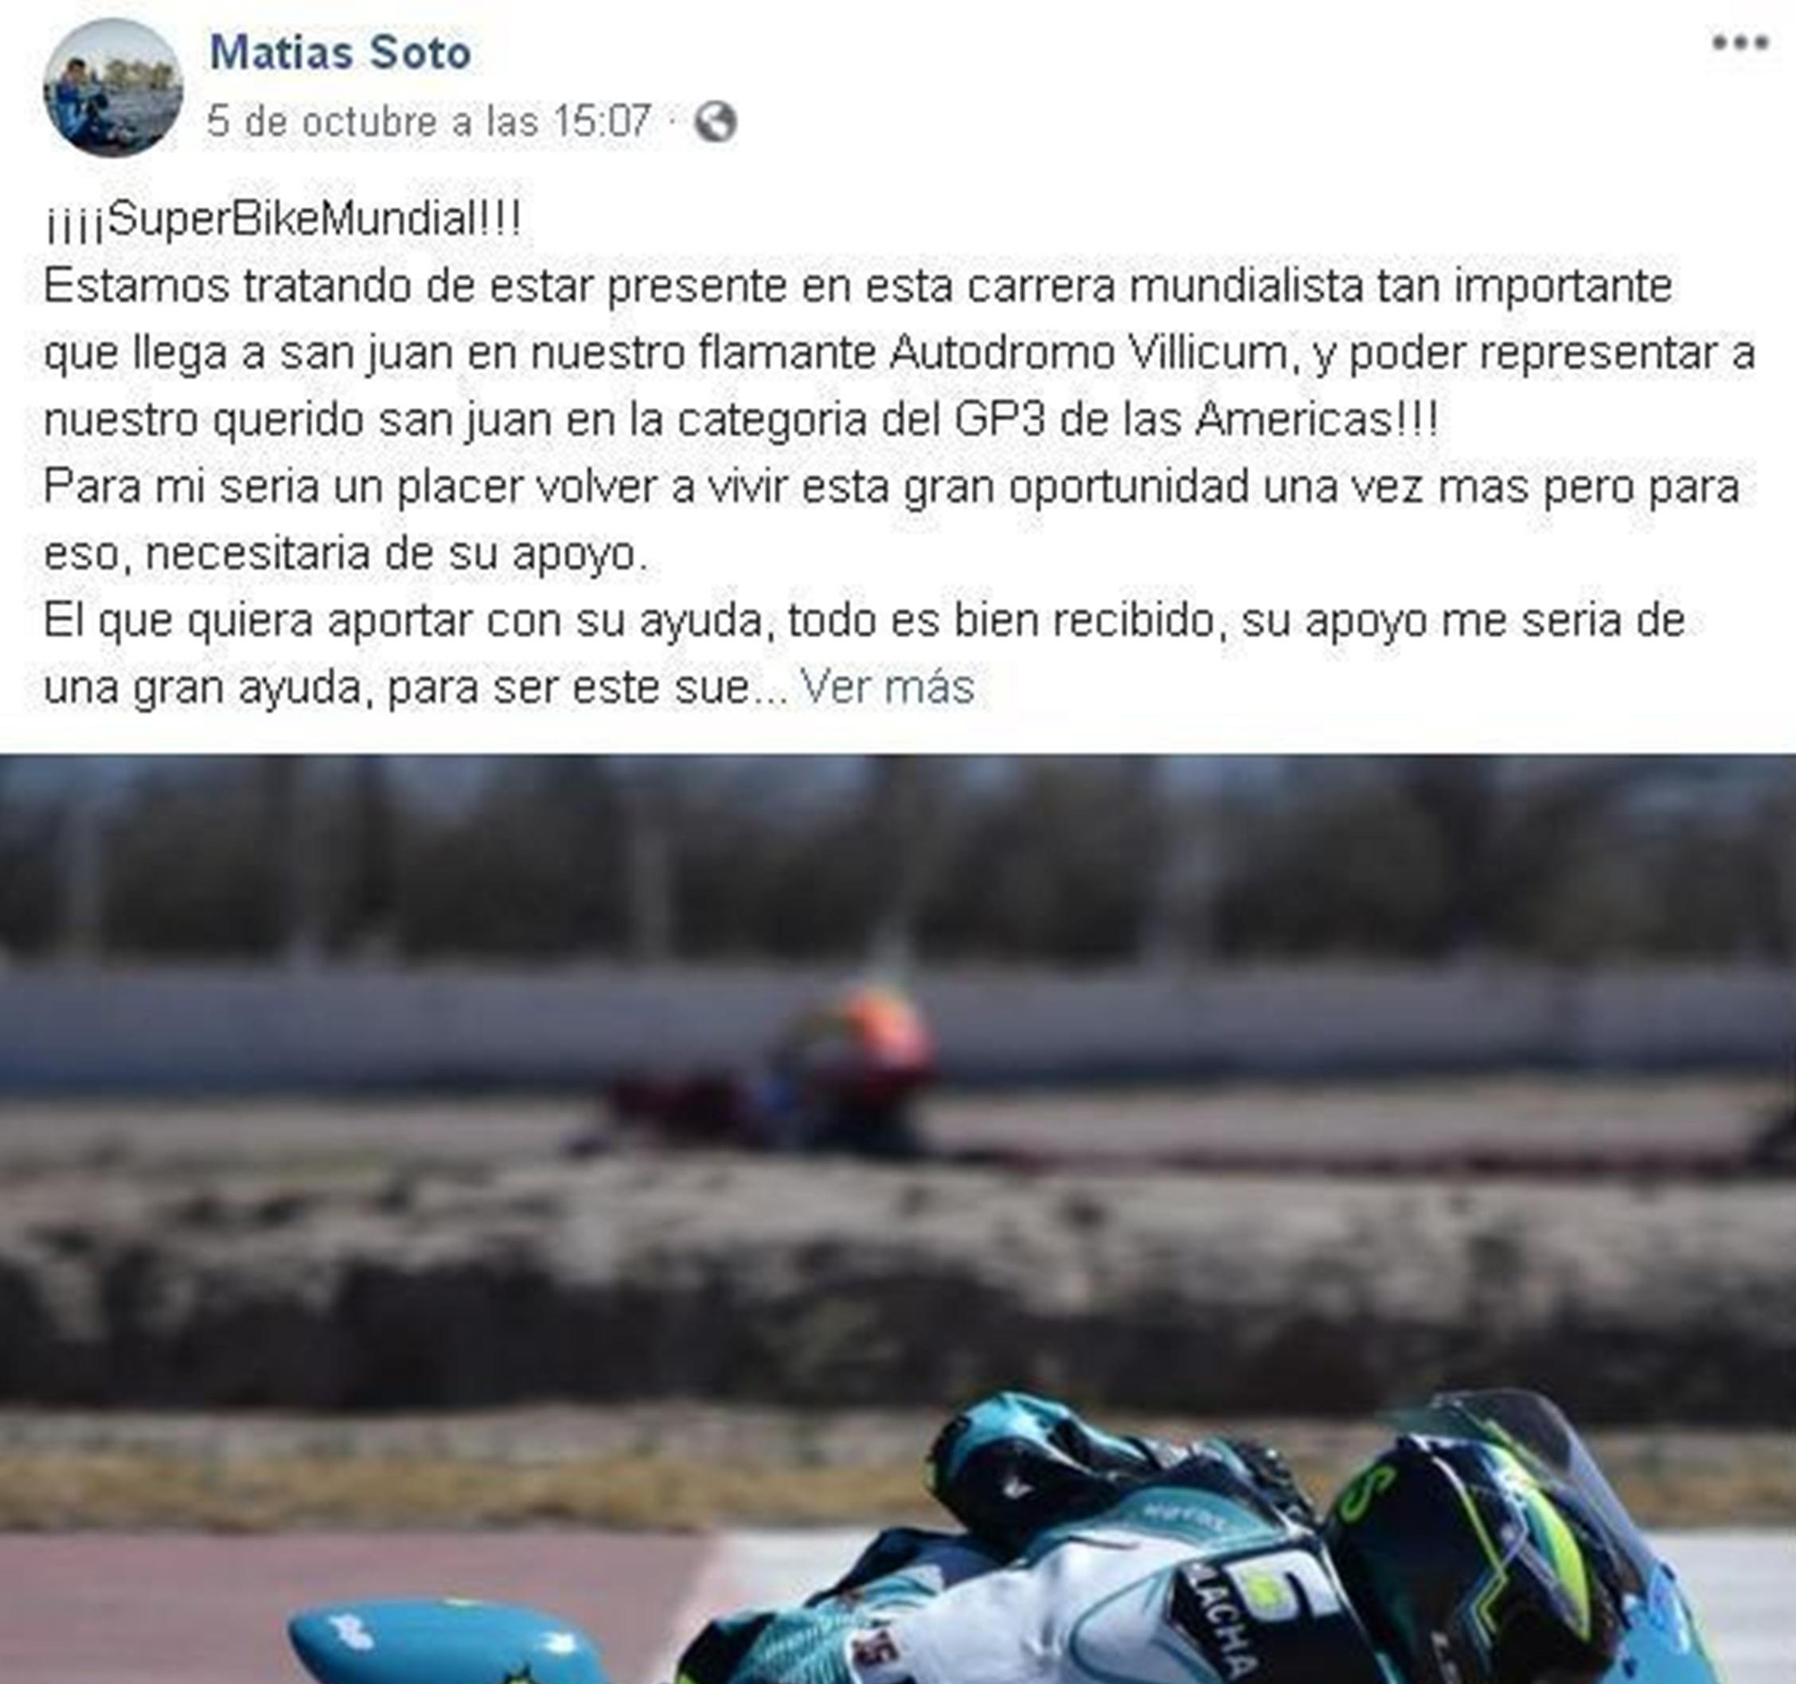The height and width of the screenshot is (1684, 1796).
Task: Click the words Autodromo Villicum in post
Action: click(1087, 353)
